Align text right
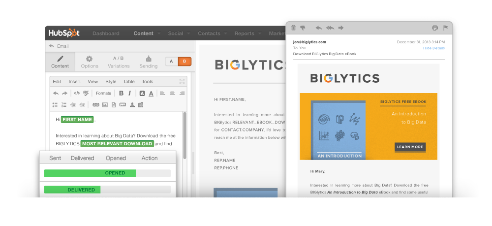This screenshot has width=492, height=226. 182,93
